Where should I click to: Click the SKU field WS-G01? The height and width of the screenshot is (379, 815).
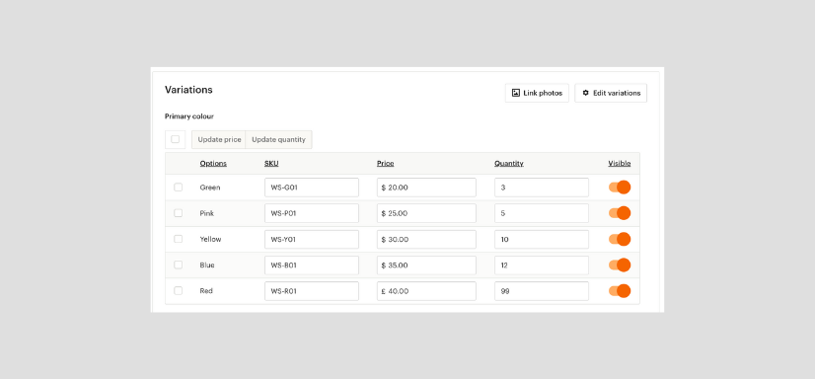(312, 188)
